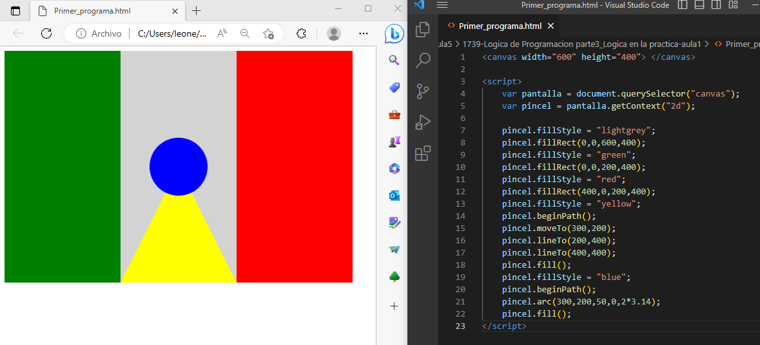Image resolution: width=760 pixels, height=345 pixels.
Task: Toggle the VS Code primary side bar
Action: 683,5
